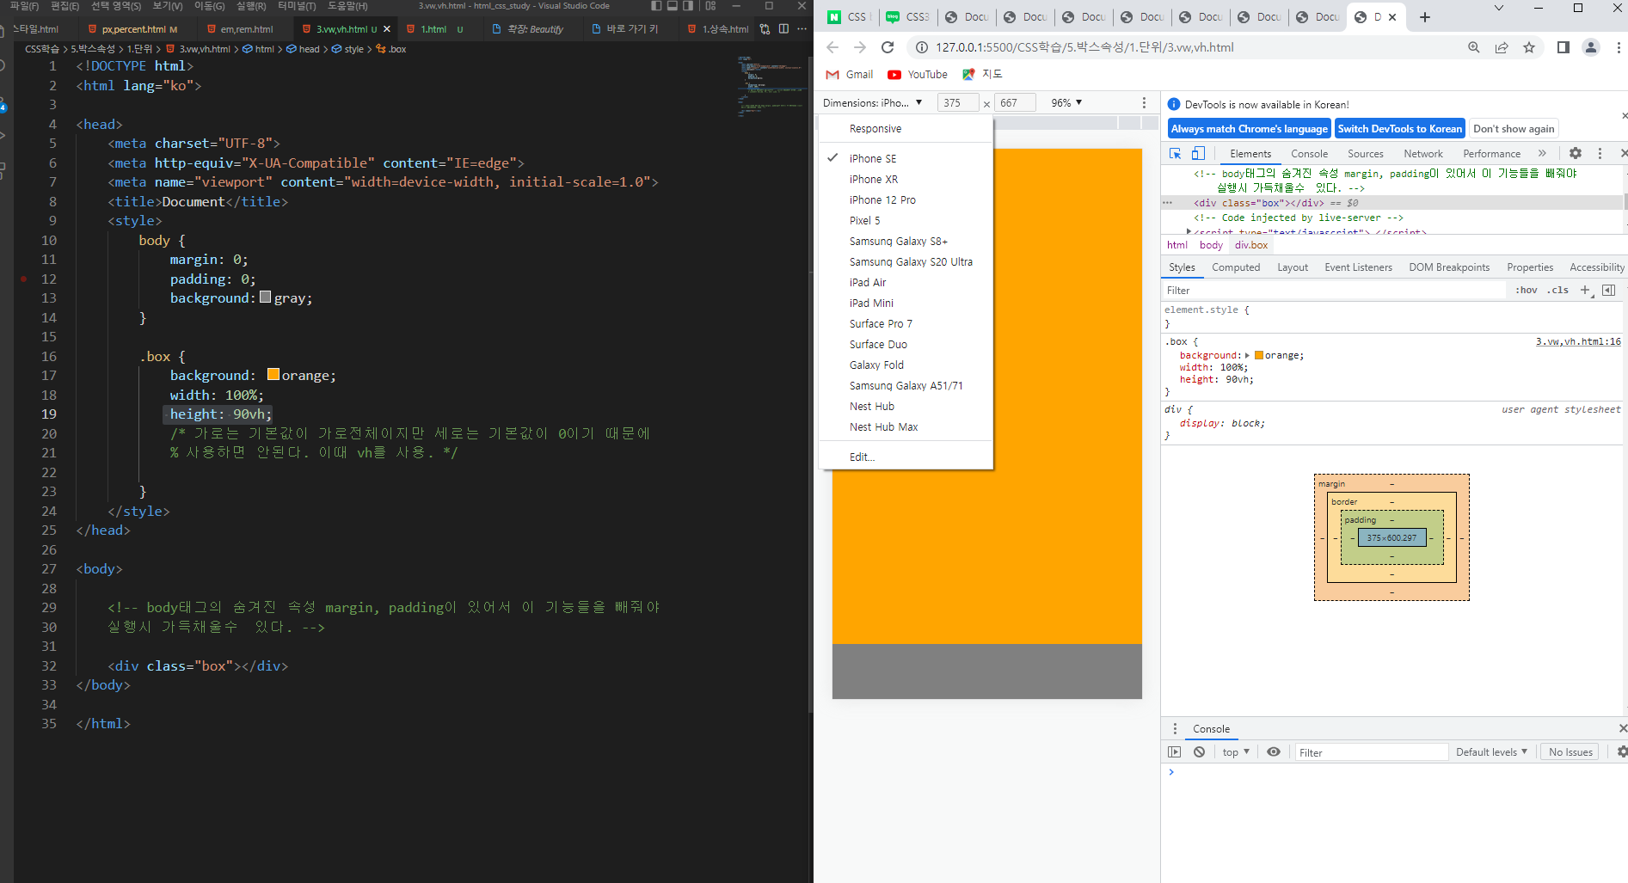Bookmark this page with the star icon
Viewport: 1628px width, 883px height.
point(1529,47)
